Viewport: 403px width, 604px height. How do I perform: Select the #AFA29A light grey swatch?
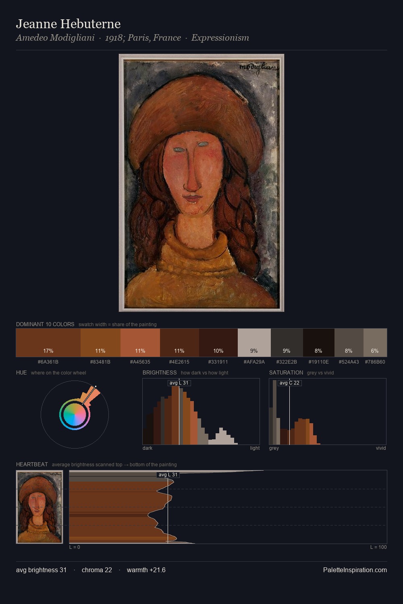[x=254, y=343]
